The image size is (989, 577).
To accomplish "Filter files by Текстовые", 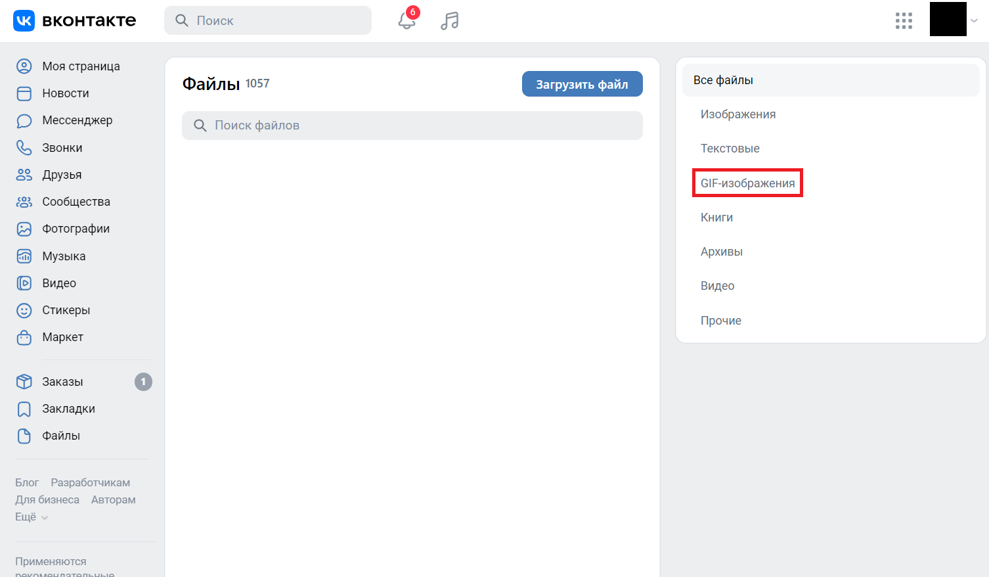I will coord(730,149).
